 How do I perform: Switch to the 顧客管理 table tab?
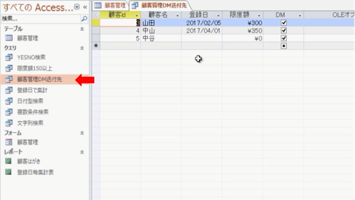[x=110, y=6]
